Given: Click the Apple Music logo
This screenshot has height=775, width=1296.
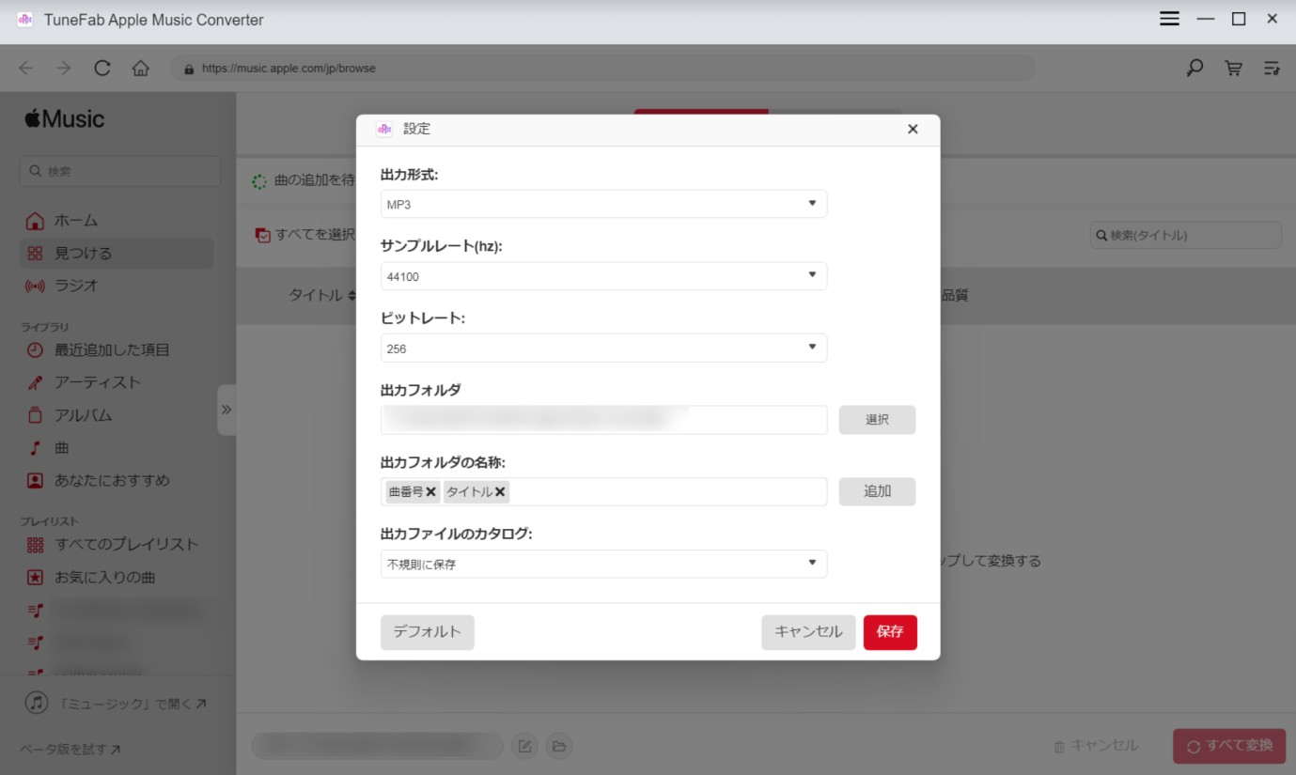Looking at the screenshot, I should [65, 119].
